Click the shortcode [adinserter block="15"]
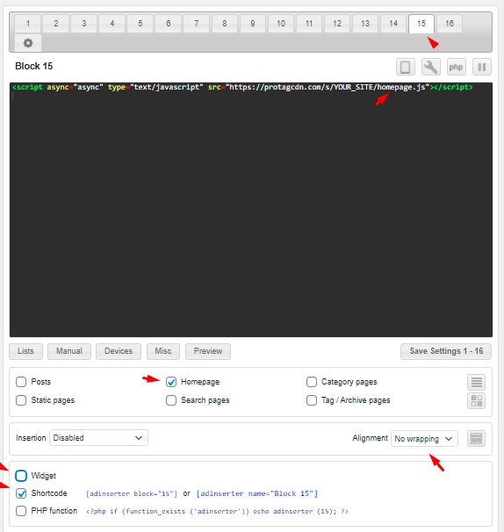 click(x=132, y=493)
